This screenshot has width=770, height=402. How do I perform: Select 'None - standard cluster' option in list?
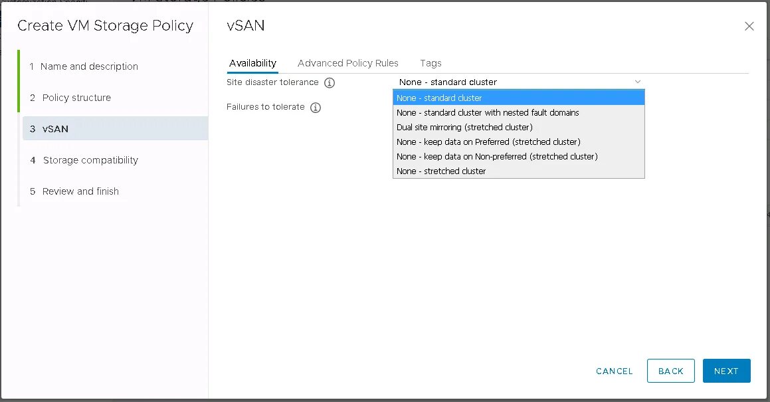[x=519, y=98]
